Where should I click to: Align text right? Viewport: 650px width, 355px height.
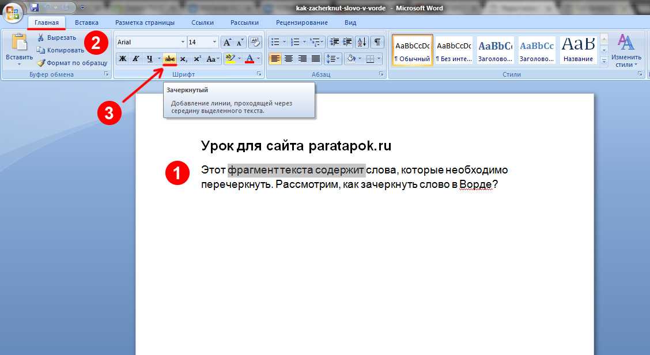(303, 59)
